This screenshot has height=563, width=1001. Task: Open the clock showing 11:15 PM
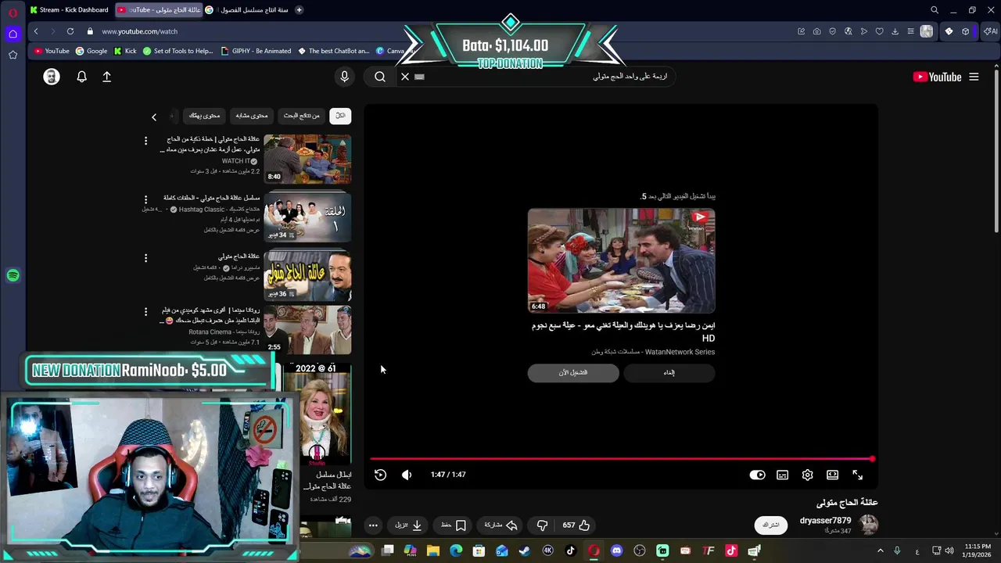977,550
